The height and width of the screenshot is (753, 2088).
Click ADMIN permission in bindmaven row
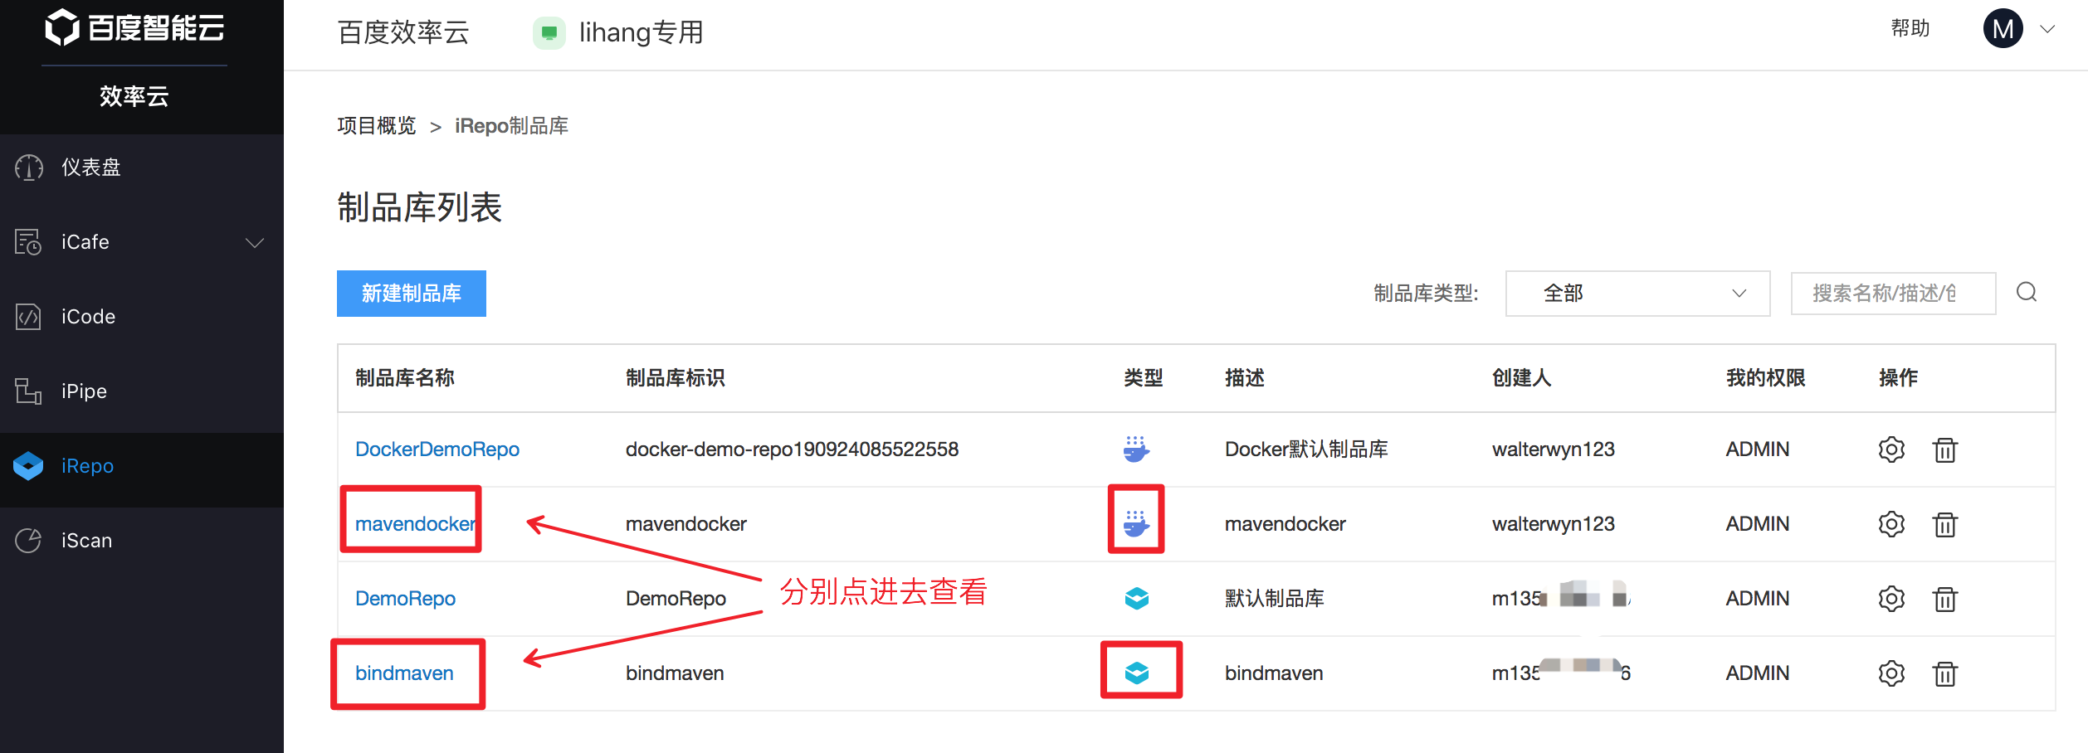[1758, 673]
